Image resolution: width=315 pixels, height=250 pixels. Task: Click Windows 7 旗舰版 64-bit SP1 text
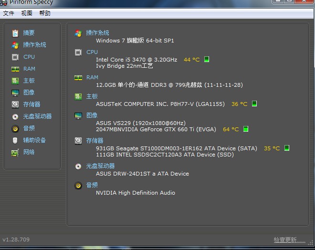[x=135, y=41]
